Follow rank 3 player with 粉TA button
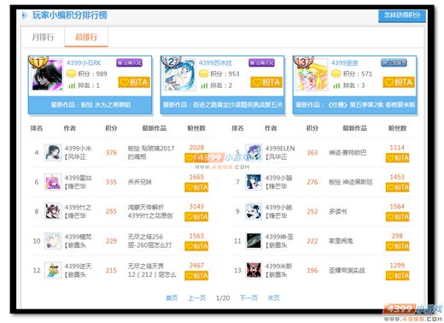This screenshot has height=323, width=444. (x=399, y=82)
